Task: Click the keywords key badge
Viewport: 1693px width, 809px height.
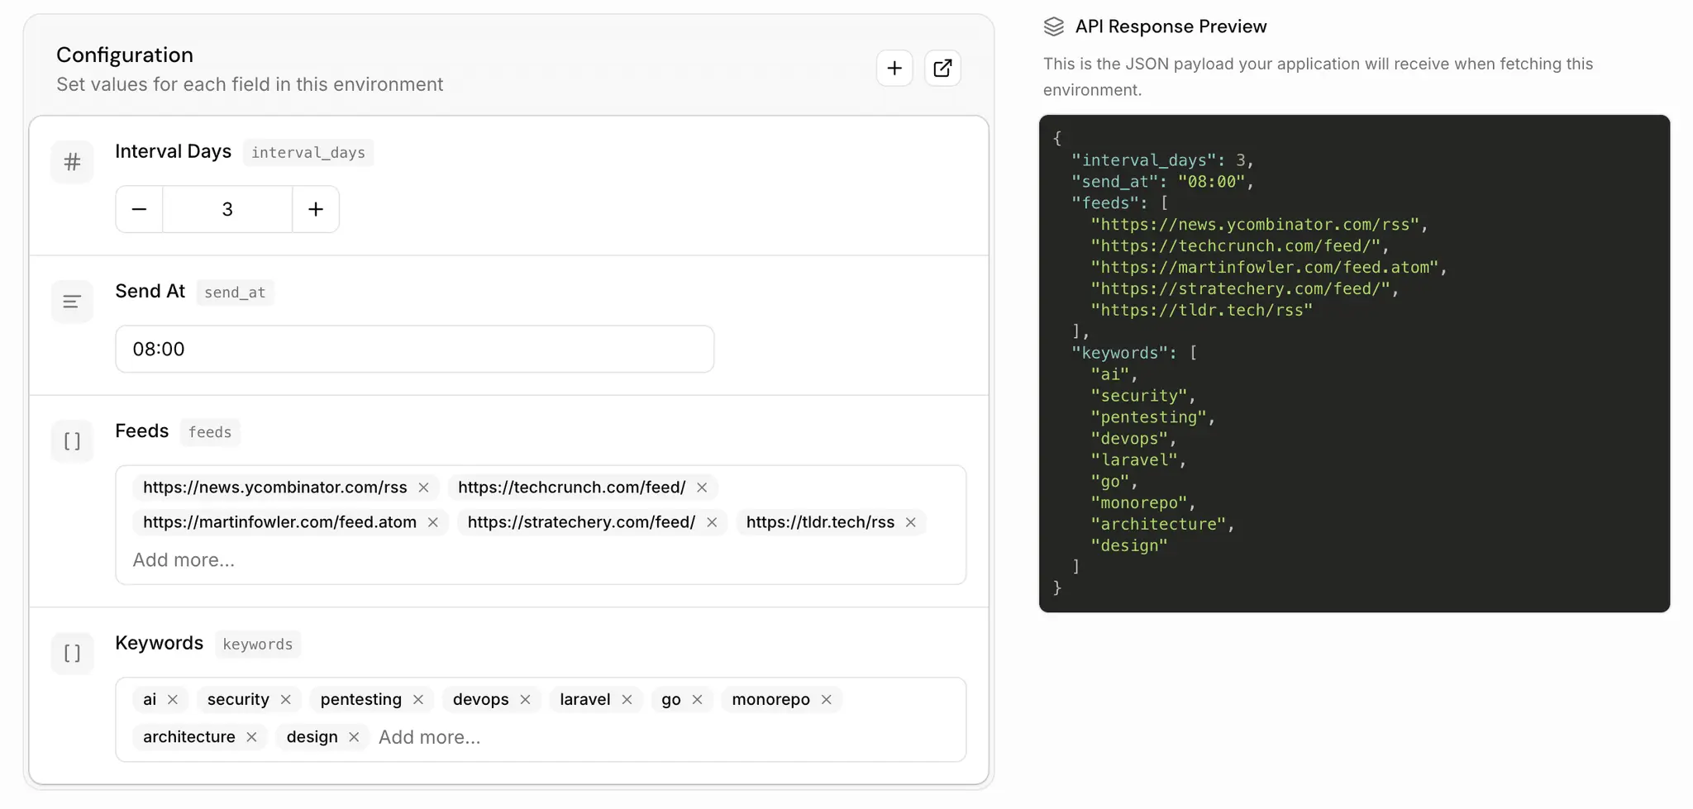Action: point(258,644)
